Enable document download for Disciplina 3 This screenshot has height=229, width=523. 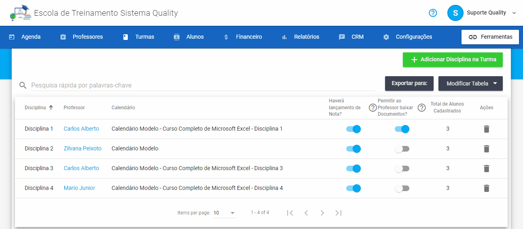click(x=402, y=169)
